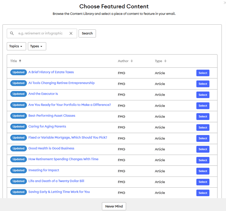Click FMG author in Good Health row

[x=121, y=149]
